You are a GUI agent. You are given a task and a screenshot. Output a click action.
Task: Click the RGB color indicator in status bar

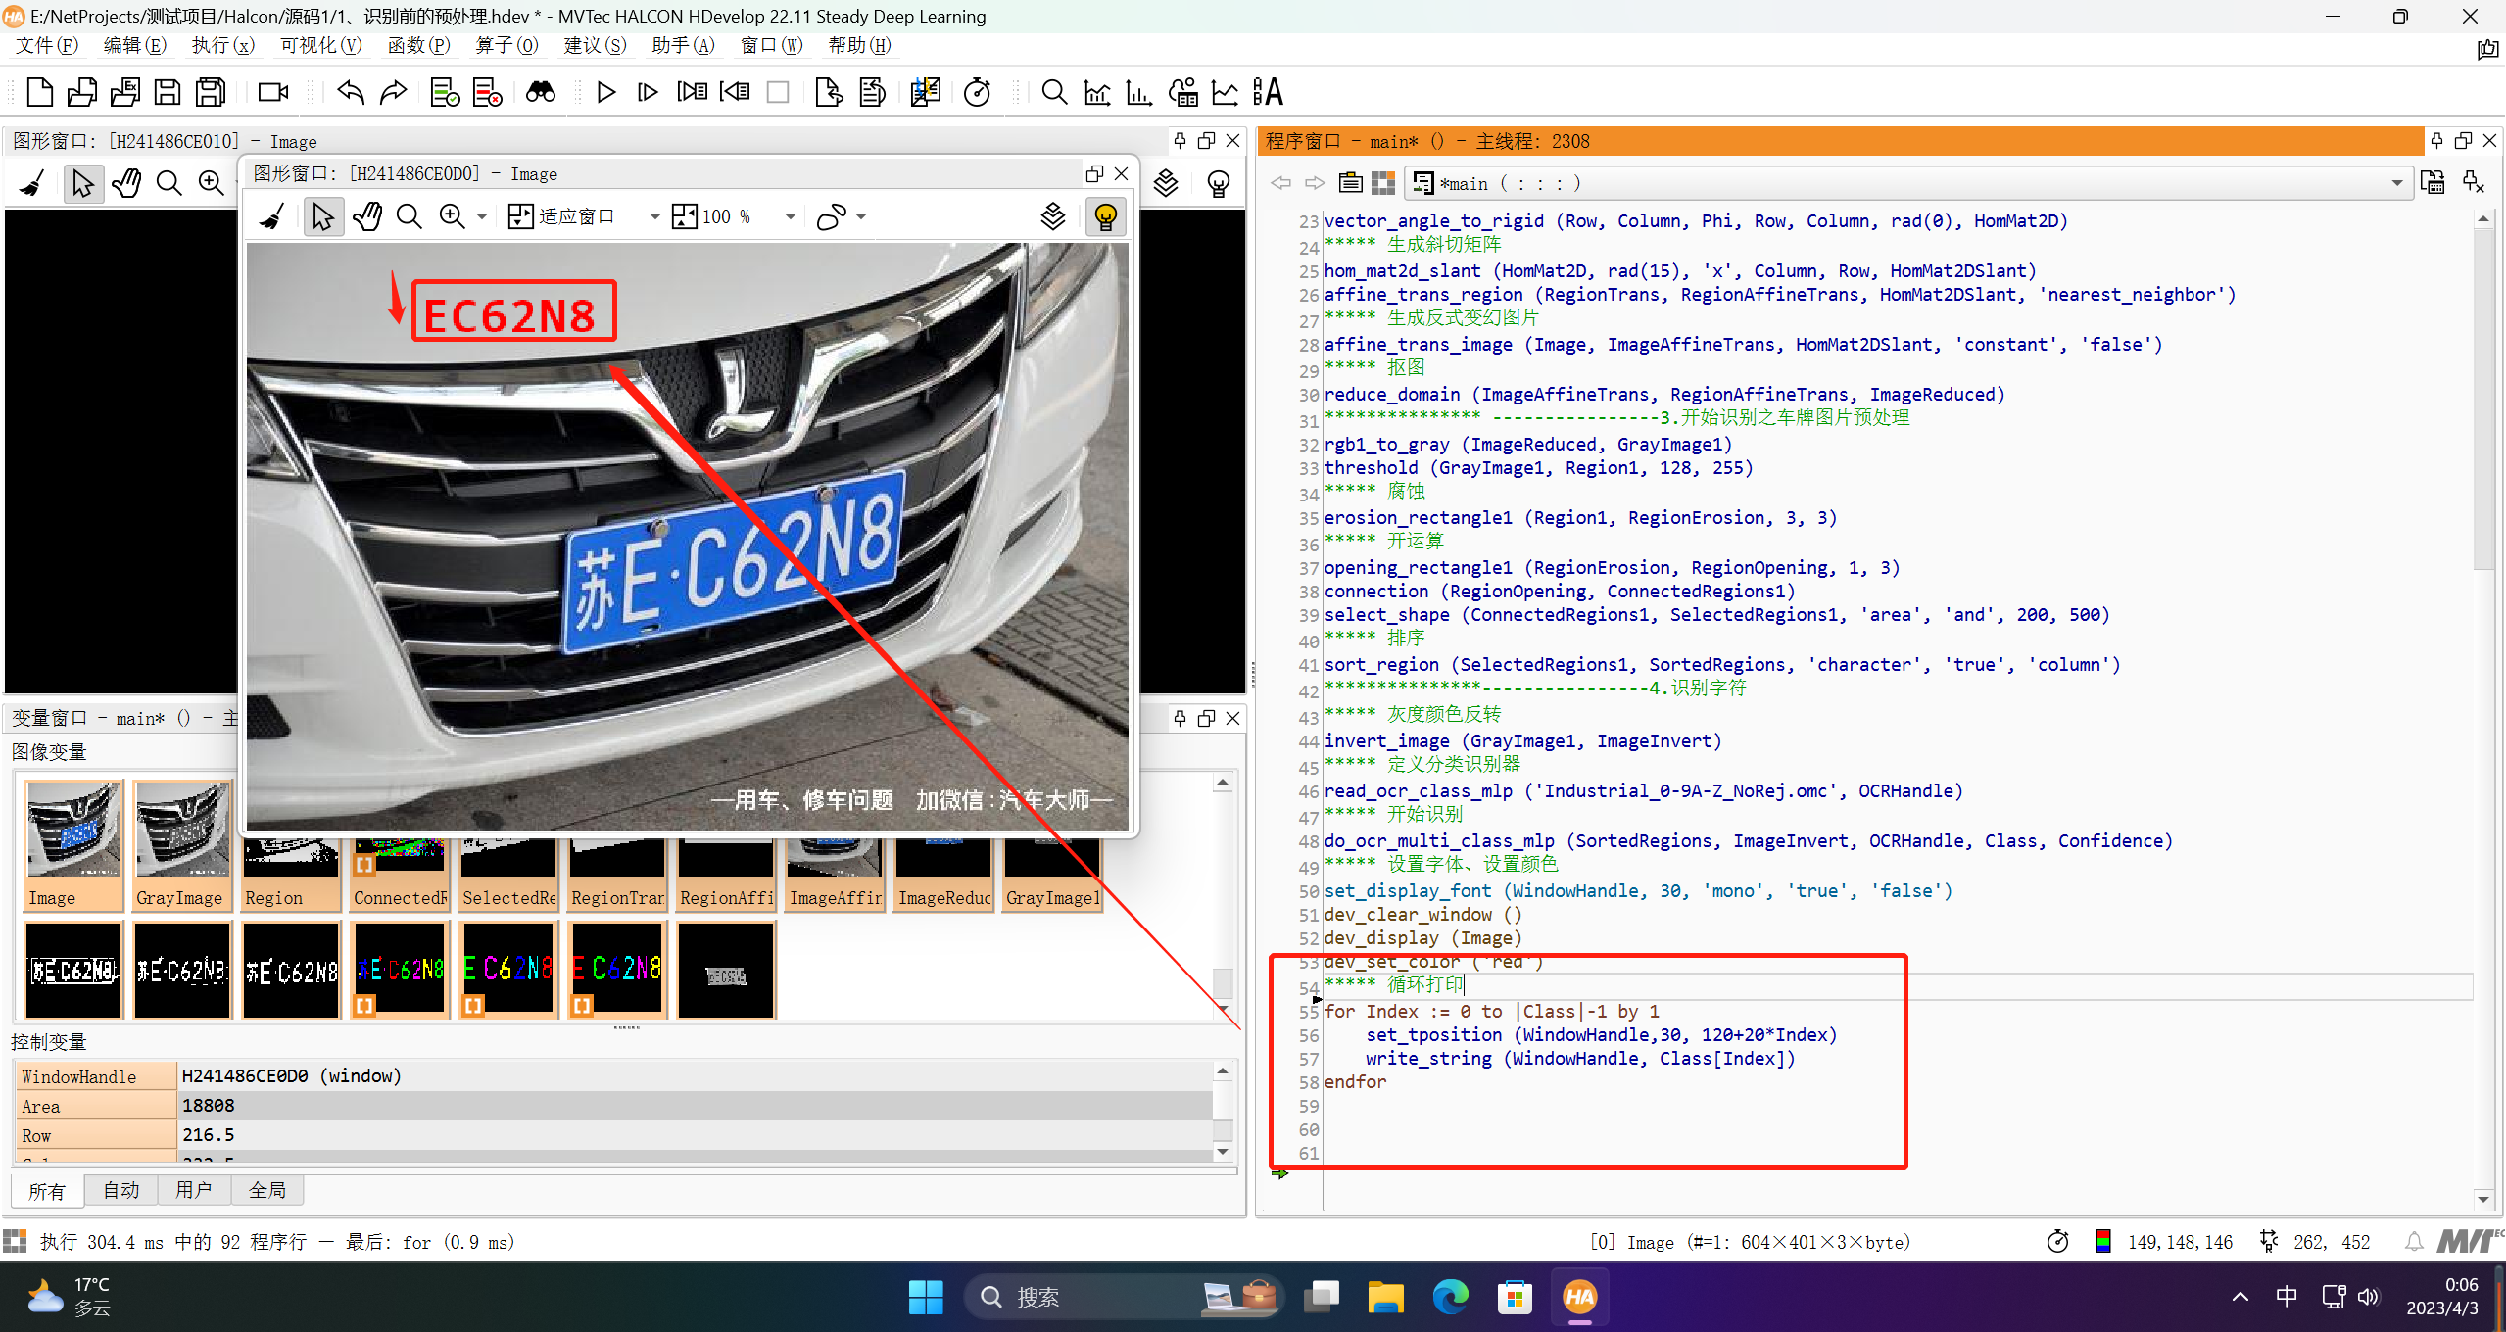tap(2102, 1242)
